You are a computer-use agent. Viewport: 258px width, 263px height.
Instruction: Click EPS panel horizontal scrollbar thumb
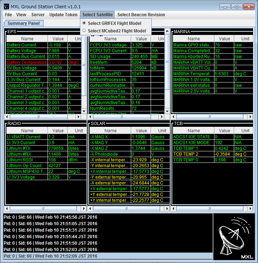pyautogui.click(x=39, y=117)
